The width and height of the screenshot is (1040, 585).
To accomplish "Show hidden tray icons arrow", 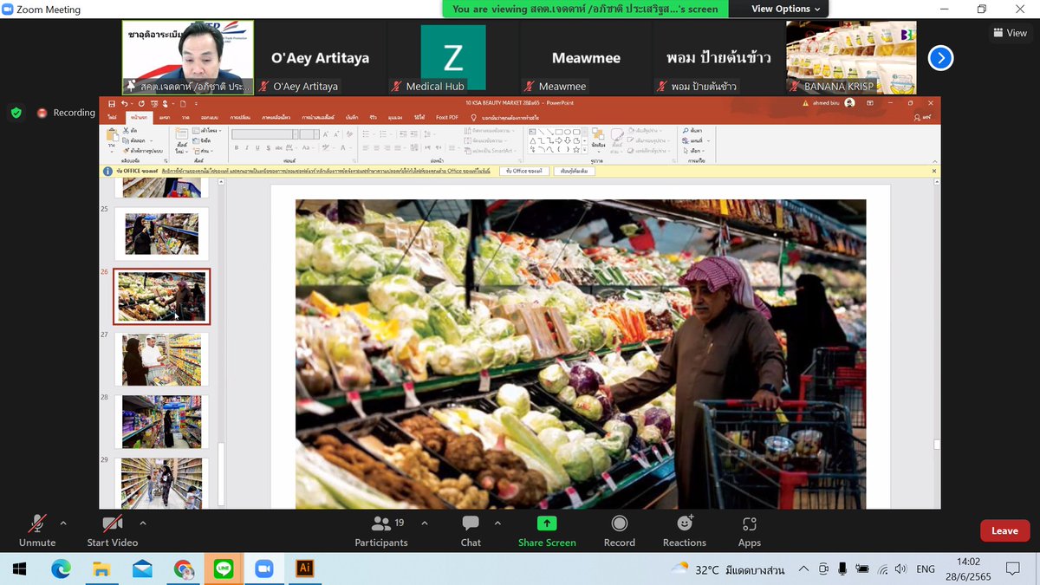I will click(803, 569).
